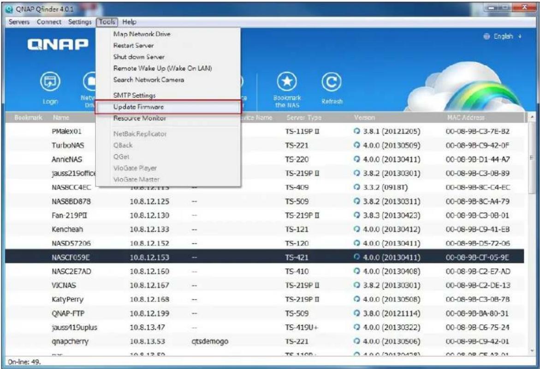Click status icon in QNAP-FTP row
This screenshot has width=540, height=369.
coord(357,313)
